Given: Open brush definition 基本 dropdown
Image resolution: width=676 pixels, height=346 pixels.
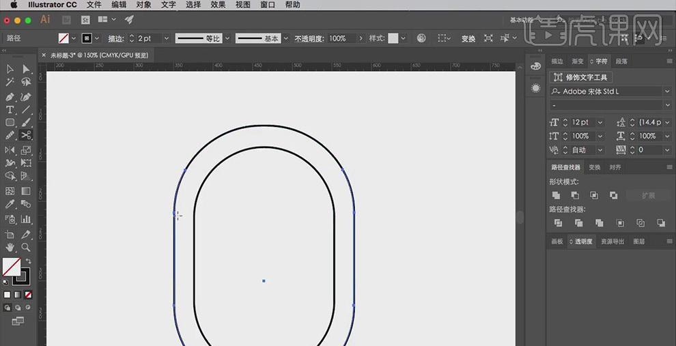Looking at the screenshot, I should point(286,38).
